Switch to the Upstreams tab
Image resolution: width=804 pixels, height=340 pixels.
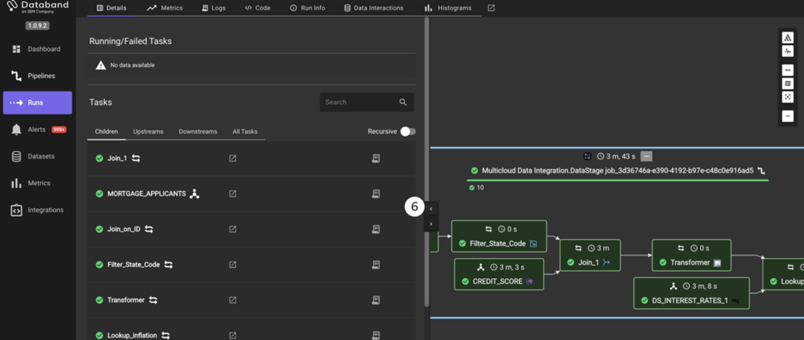click(x=148, y=132)
